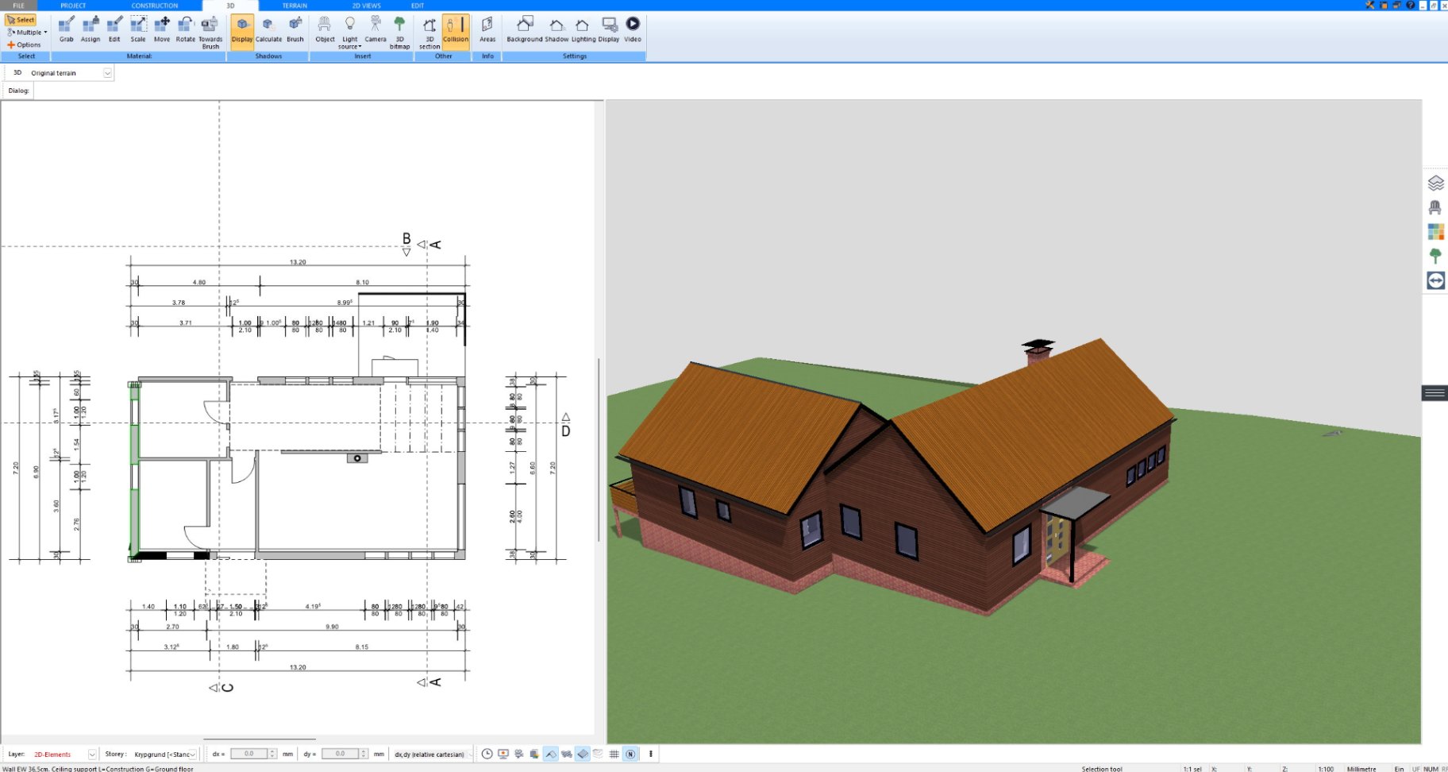Insert a 3D Object
Image resolution: width=1448 pixels, height=772 pixels.
coord(325,29)
